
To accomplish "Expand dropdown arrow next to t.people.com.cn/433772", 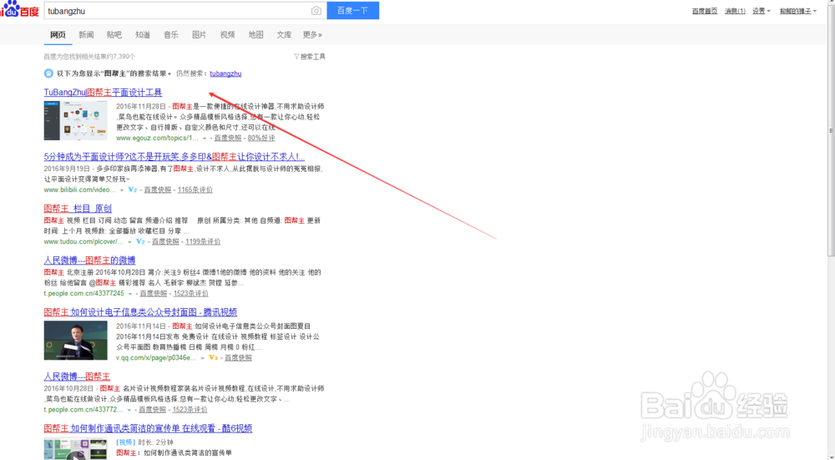I will click(129, 410).
